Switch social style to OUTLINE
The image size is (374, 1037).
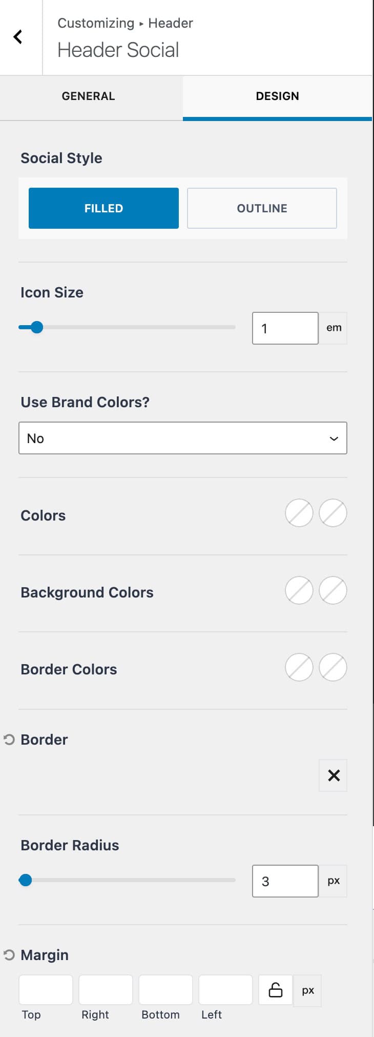(262, 208)
